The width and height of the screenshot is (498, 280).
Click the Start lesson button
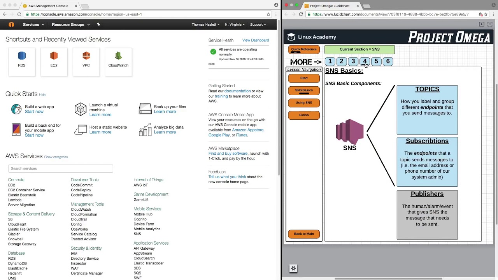click(304, 78)
